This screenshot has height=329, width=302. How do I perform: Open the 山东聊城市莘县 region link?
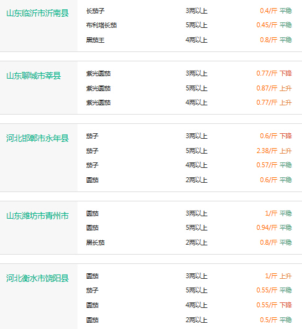click(x=33, y=76)
